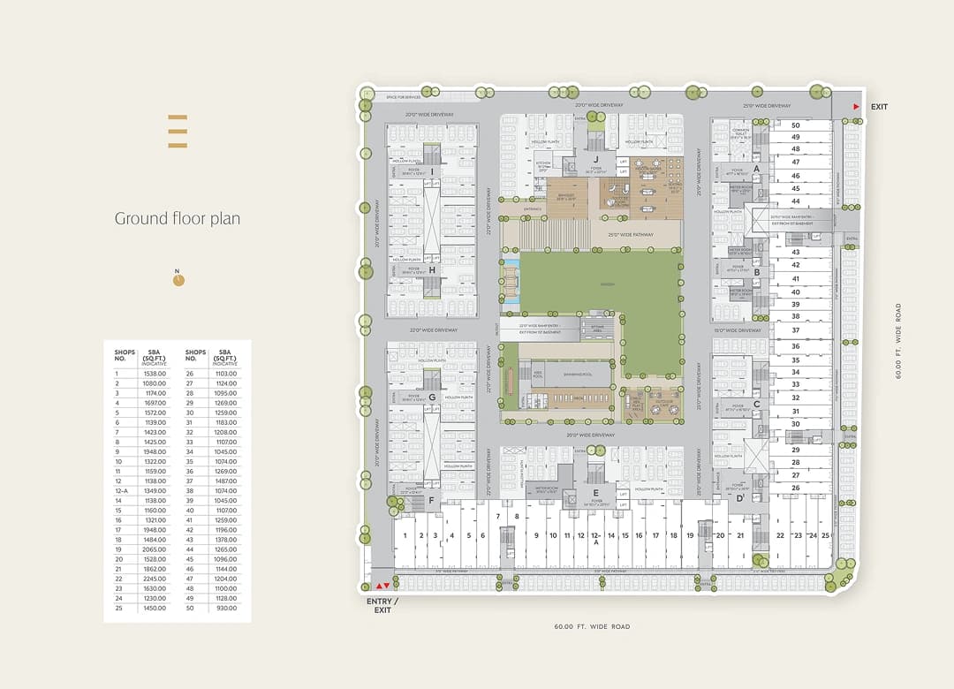
Task: Select tower E label on the plan
Action: tap(595, 493)
